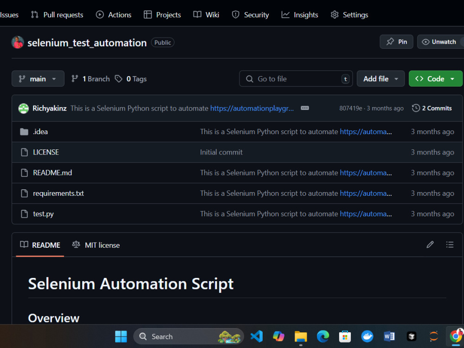Click the Windows taskbar Search box
The width and height of the screenshot is (464, 348).
tap(188, 336)
